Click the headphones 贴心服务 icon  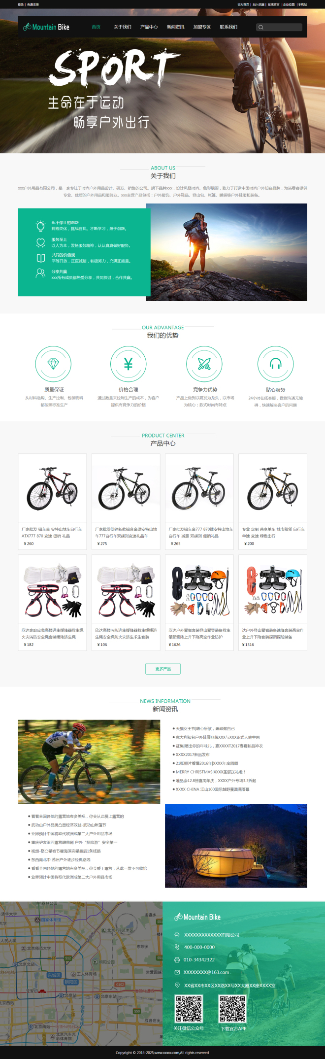pos(276,364)
